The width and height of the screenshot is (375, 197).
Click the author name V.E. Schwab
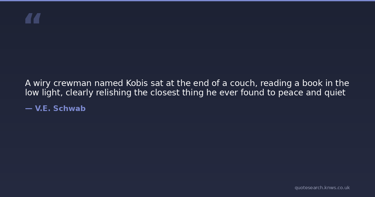tap(60, 109)
